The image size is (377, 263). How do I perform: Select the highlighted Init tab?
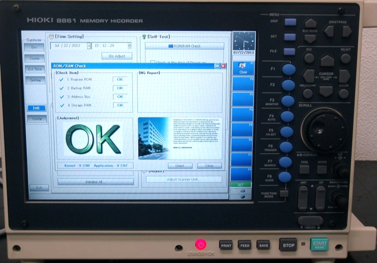tap(36, 108)
